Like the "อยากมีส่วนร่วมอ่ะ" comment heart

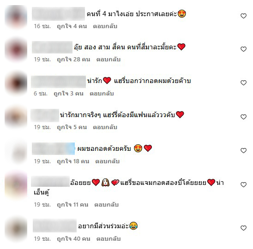[x=243, y=228]
